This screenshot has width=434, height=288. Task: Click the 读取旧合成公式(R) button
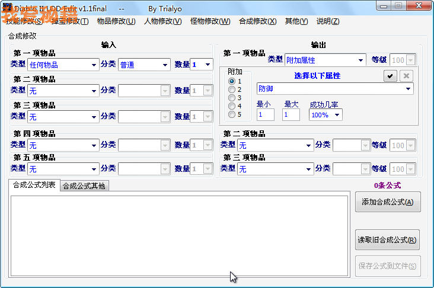tap(388, 240)
